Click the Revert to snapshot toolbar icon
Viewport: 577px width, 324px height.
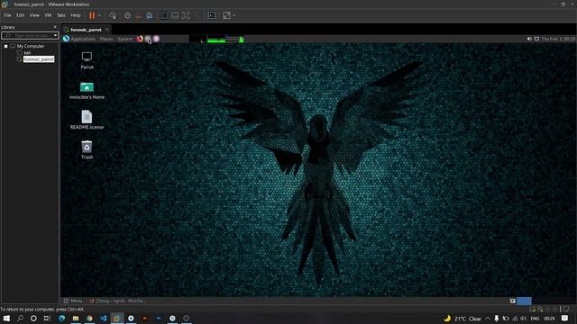(x=138, y=15)
